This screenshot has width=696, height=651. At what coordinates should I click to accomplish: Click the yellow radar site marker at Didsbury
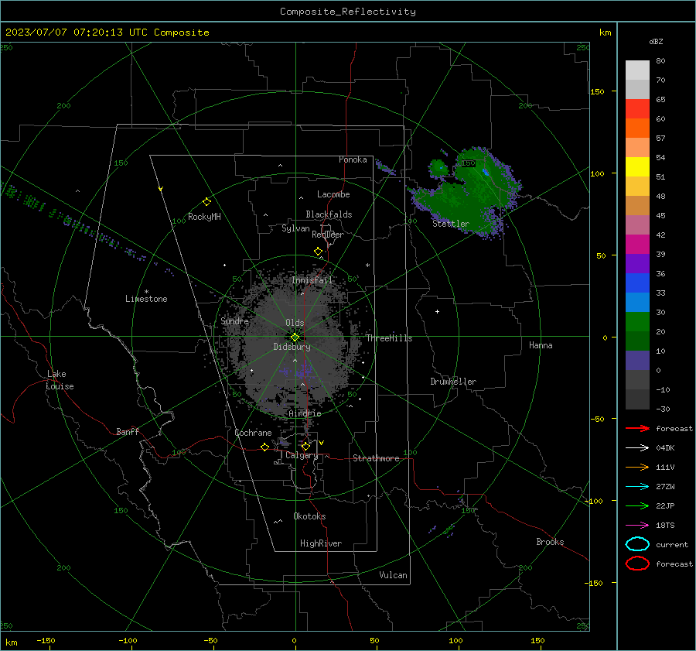coord(295,337)
